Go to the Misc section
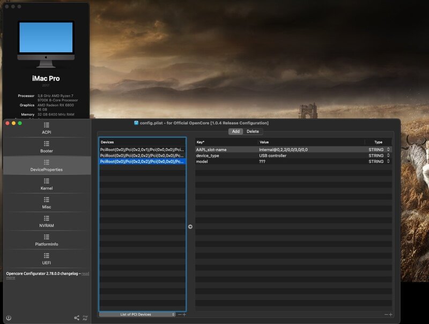 [x=47, y=203]
